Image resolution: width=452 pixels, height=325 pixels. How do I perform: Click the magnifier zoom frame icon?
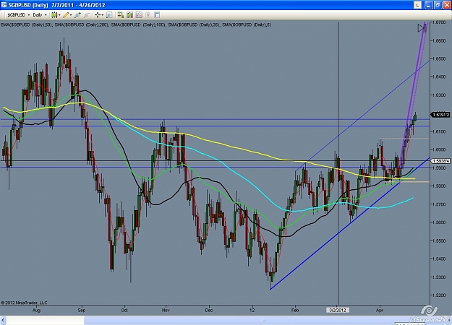pyautogui.click(x=109, y=15)
